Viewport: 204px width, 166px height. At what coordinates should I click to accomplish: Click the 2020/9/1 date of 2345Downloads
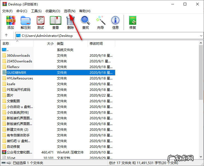100,61
